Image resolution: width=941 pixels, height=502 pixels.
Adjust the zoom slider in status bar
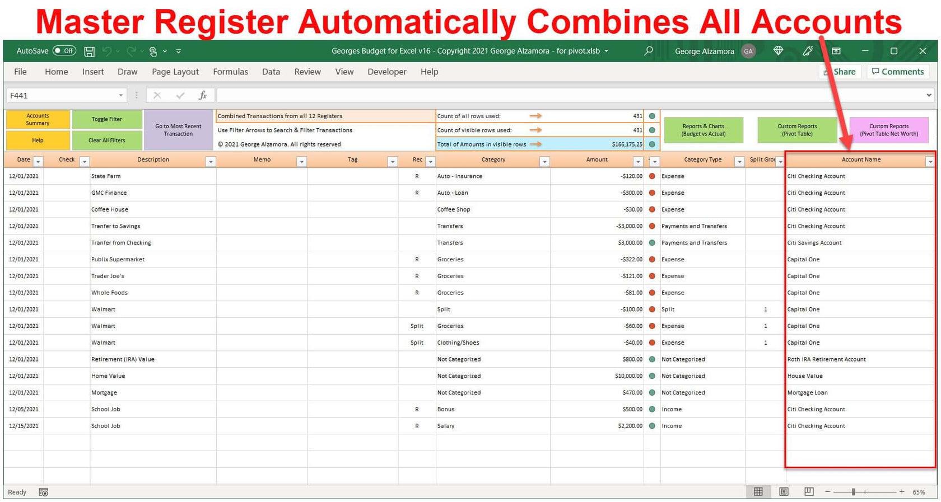tap(854, 492)
